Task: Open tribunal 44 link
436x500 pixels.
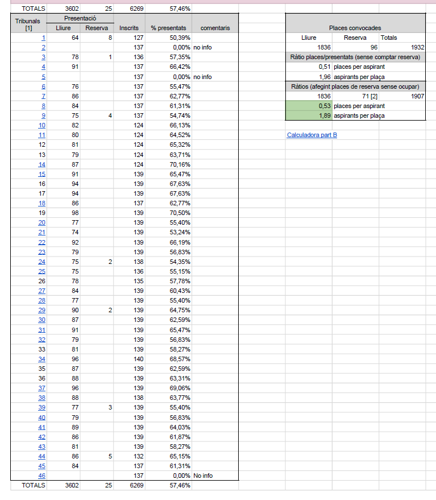Action: (x=41, y=456)
